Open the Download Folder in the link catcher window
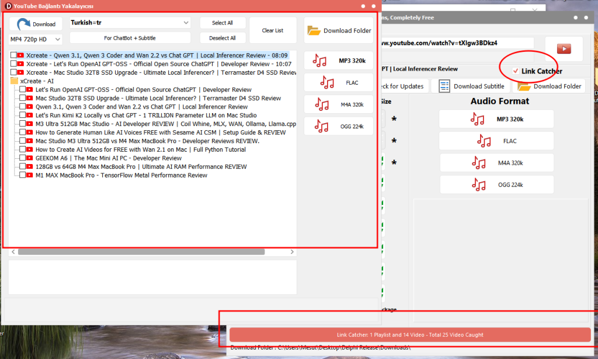 point(339,30)
